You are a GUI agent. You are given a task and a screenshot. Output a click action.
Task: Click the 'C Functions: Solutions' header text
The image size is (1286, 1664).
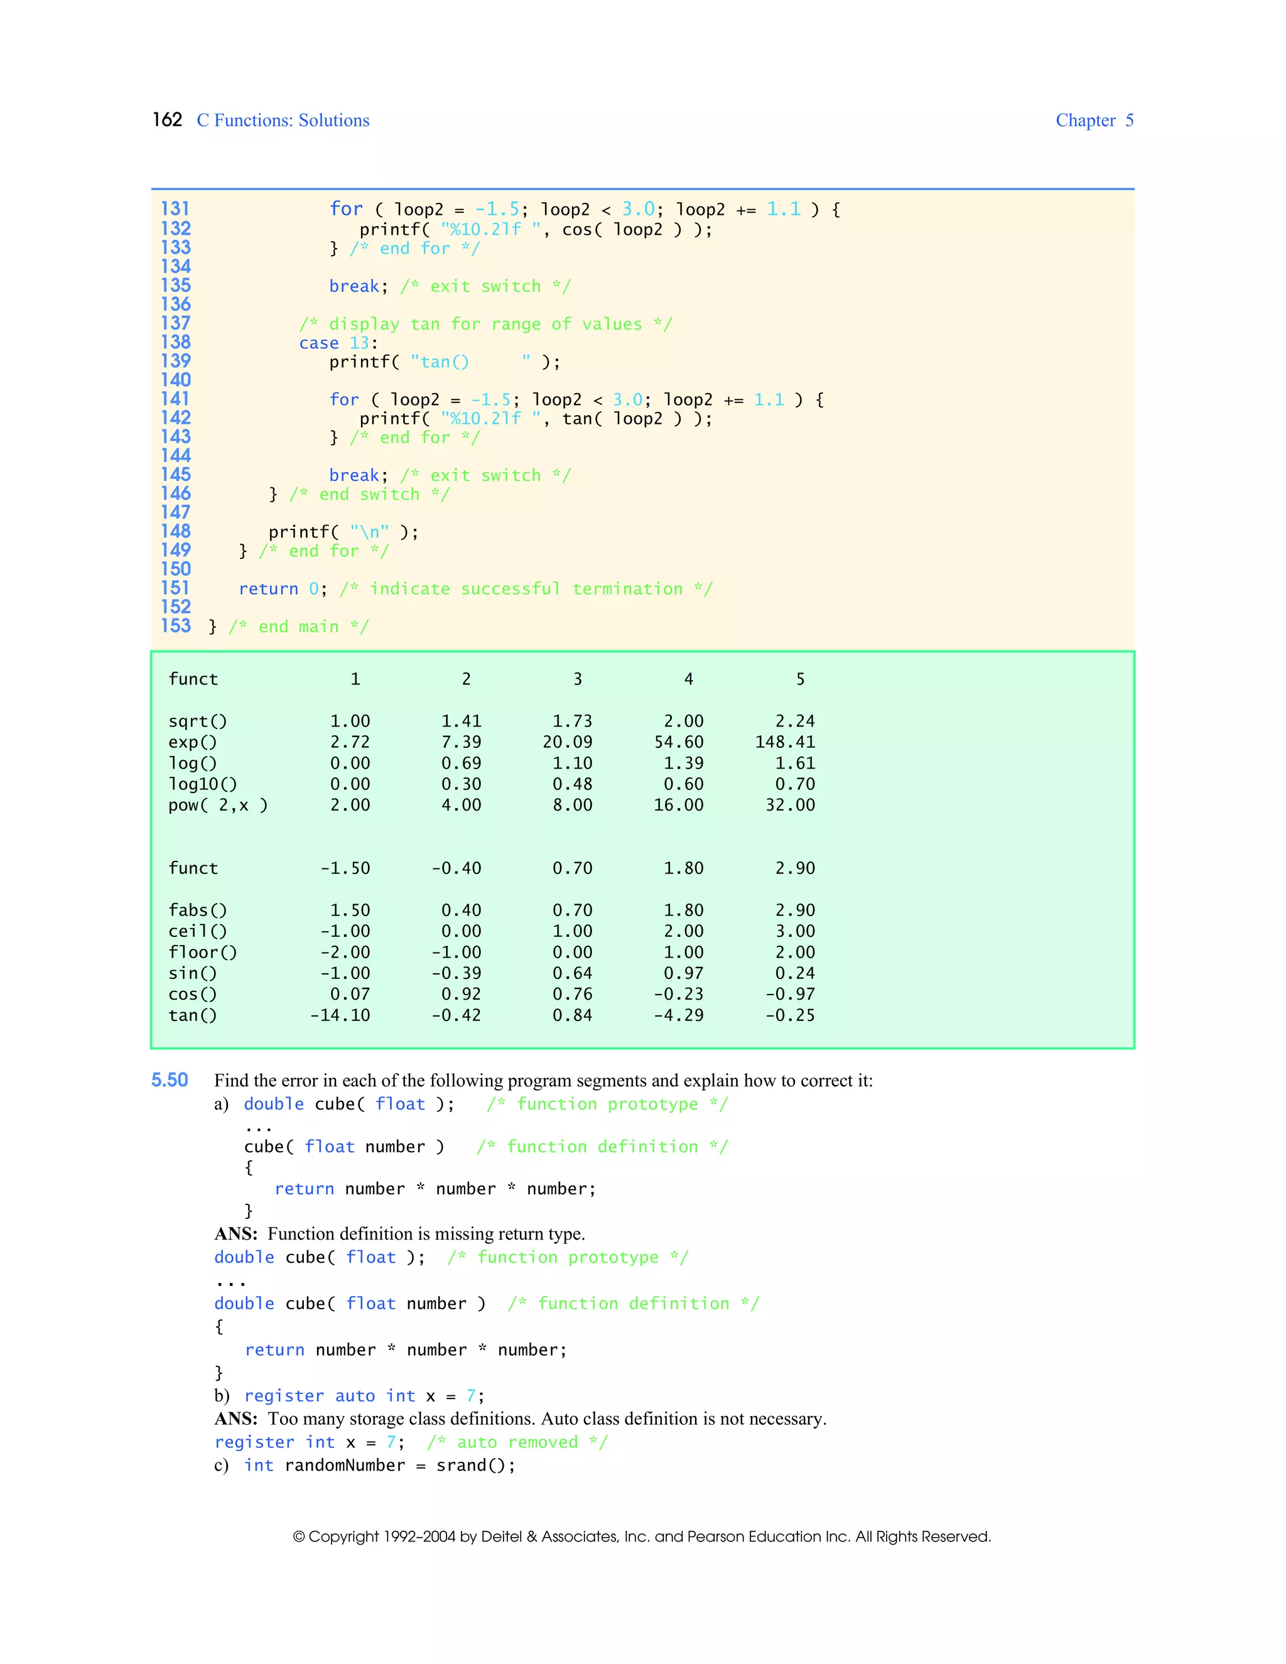tap(283, 121)
